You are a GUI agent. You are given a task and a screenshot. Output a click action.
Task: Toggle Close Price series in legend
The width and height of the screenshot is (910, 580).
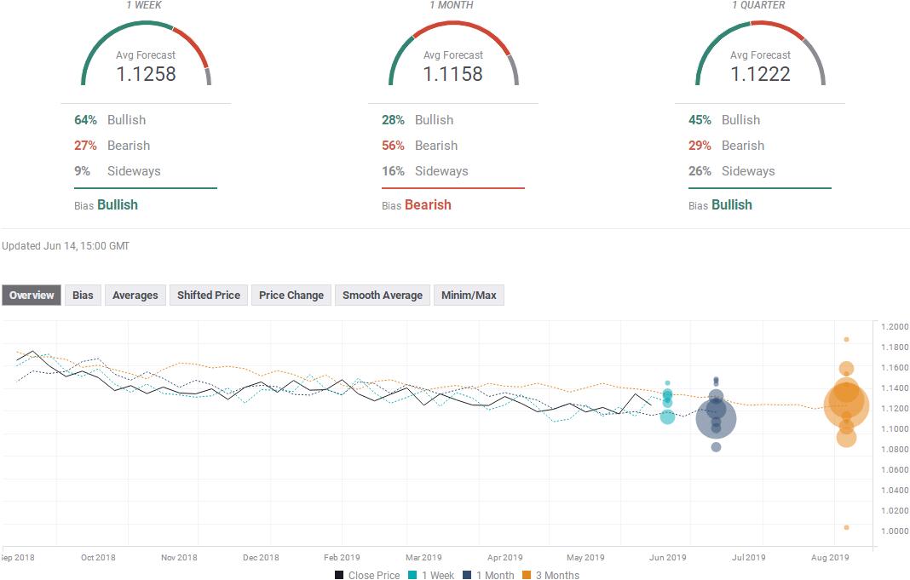tap(367, 575)
